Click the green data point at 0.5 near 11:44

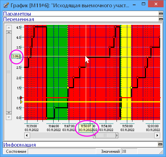pos(55,108)
